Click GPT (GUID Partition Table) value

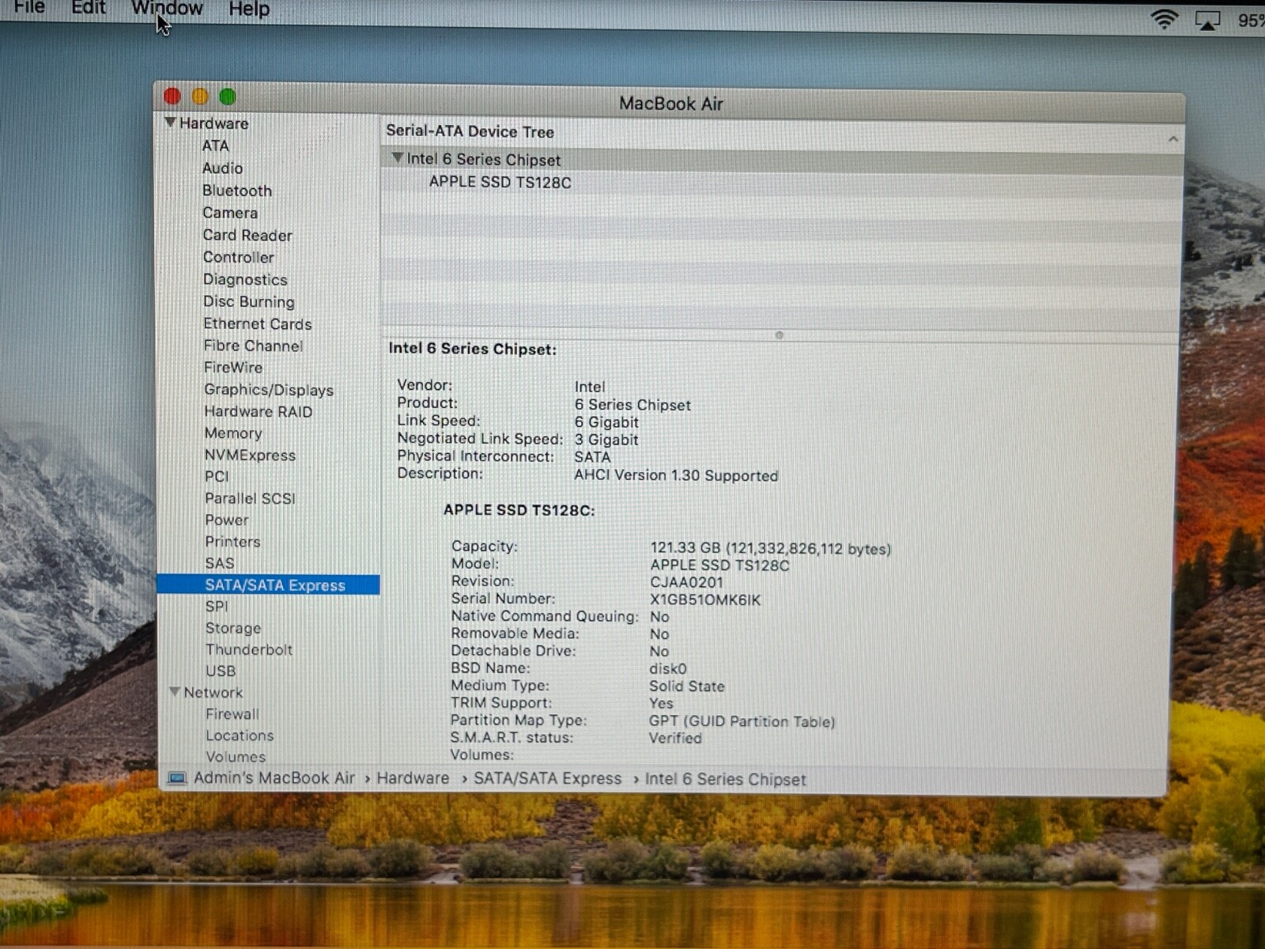(x=742, y=721)
